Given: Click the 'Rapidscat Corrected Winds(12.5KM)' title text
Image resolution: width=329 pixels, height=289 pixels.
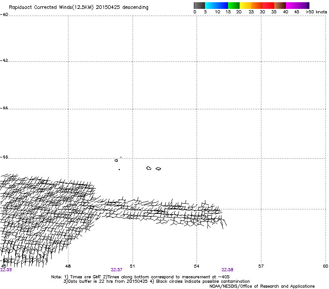Looking at the screenshot, I should pos(51,8).
